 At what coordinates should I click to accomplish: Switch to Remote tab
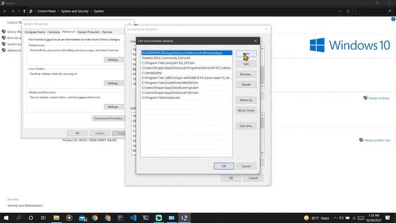tap(107, 32)
